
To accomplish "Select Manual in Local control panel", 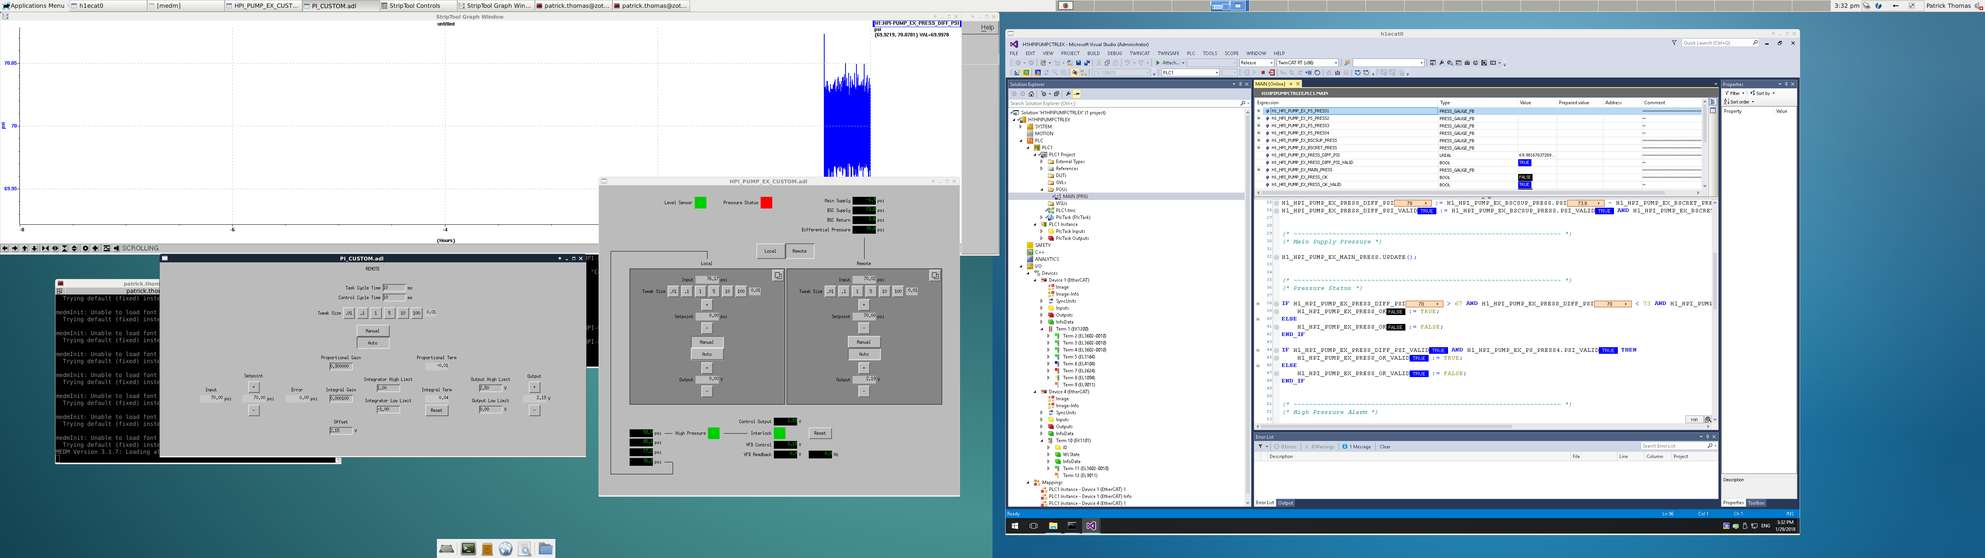I will pyautogui.click(x=708, y=342).
